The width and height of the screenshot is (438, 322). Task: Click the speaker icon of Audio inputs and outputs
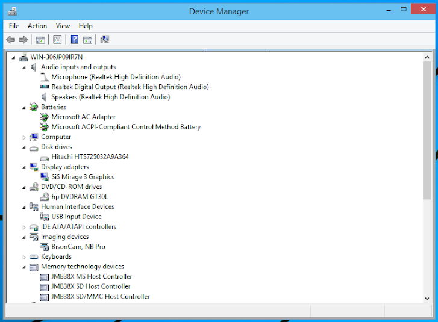tap(34, 67)
